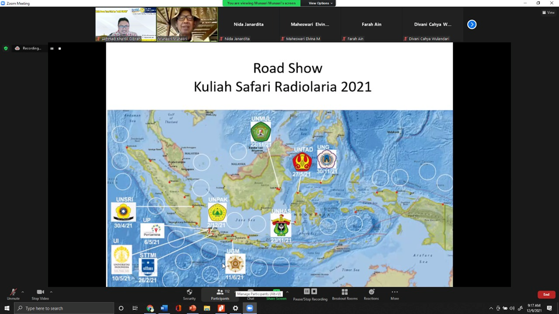Switch to Zoom app on taskbar
This screenshot has width=559, height=314.
(x=250, y=308)
